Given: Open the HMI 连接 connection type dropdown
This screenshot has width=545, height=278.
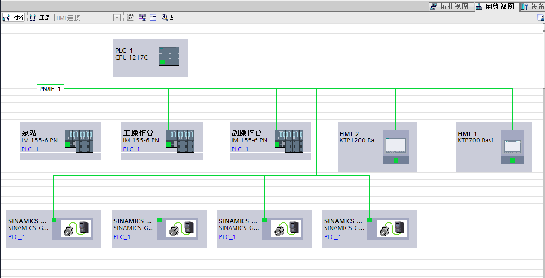Looking at the screenshot, I should tap(117, 18).
